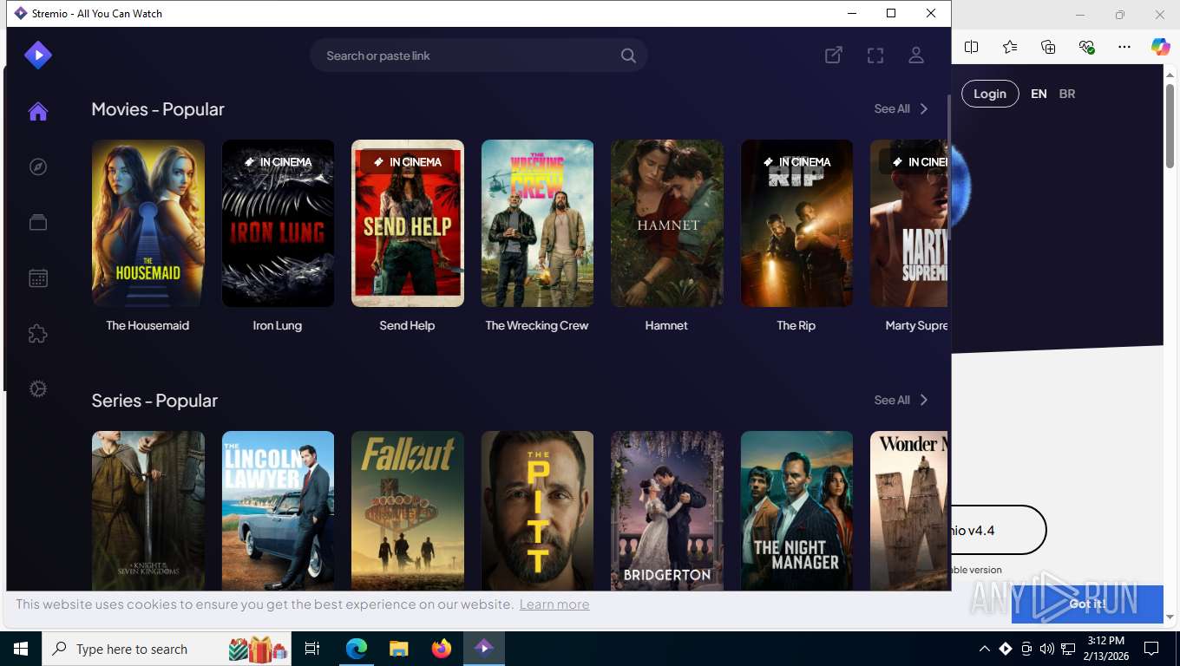Open the Wonder Man series poster

[x=908, y=511]
